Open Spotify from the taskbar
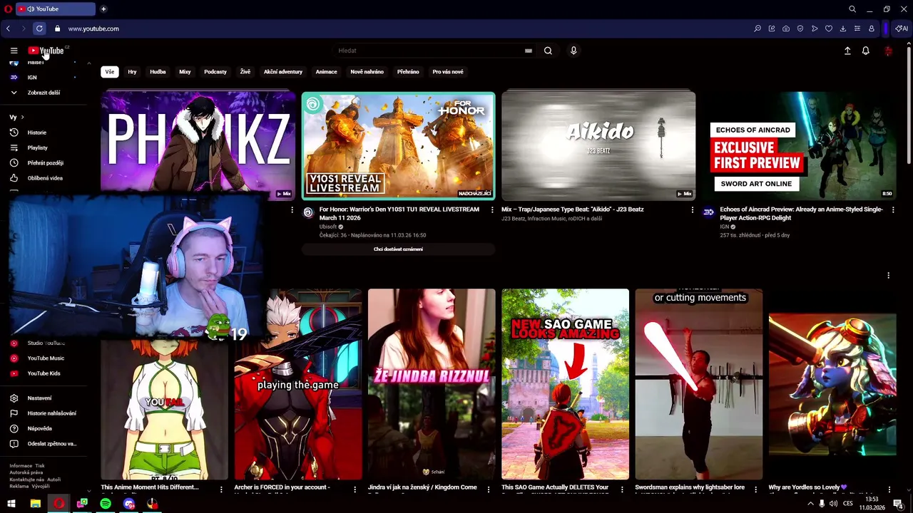This screenshot has height=513, width=913. coord(106,504)
